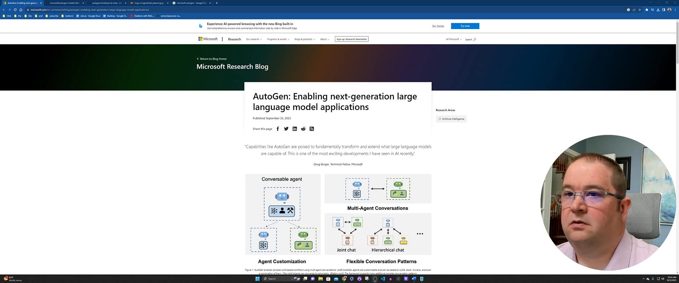Viewport: 679px width, 283px height.
Task: Click the browser forward arrow
Action: pyautogui.click(x=10, y=10)
